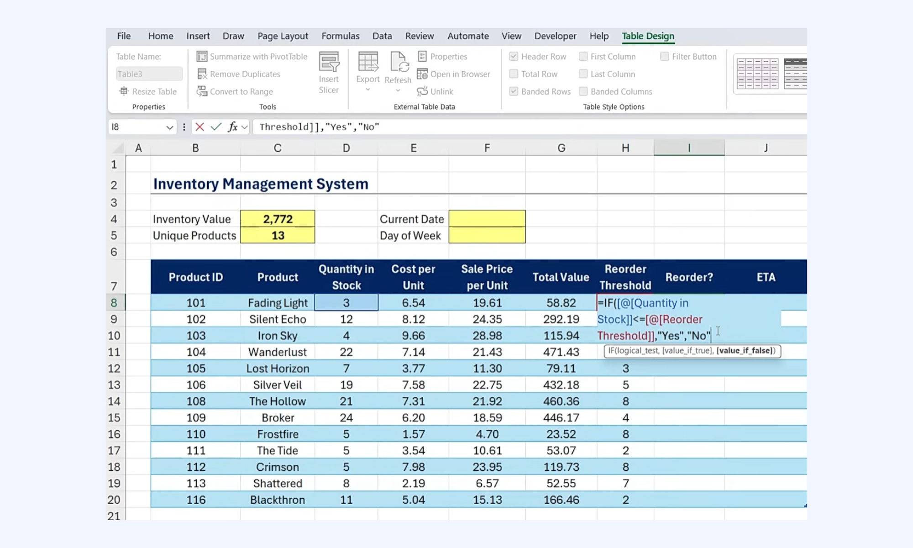Enable the Total Row checkbox
Image resolution: width=913 pixels, height=548 pixels.
pyautogui.click(x=514, y=74)
